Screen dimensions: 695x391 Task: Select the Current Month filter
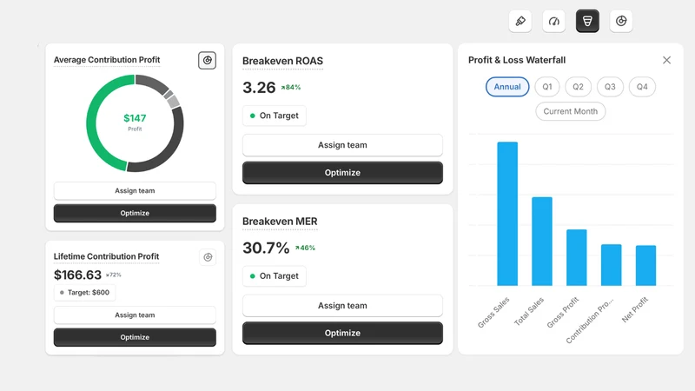[571, 111]
